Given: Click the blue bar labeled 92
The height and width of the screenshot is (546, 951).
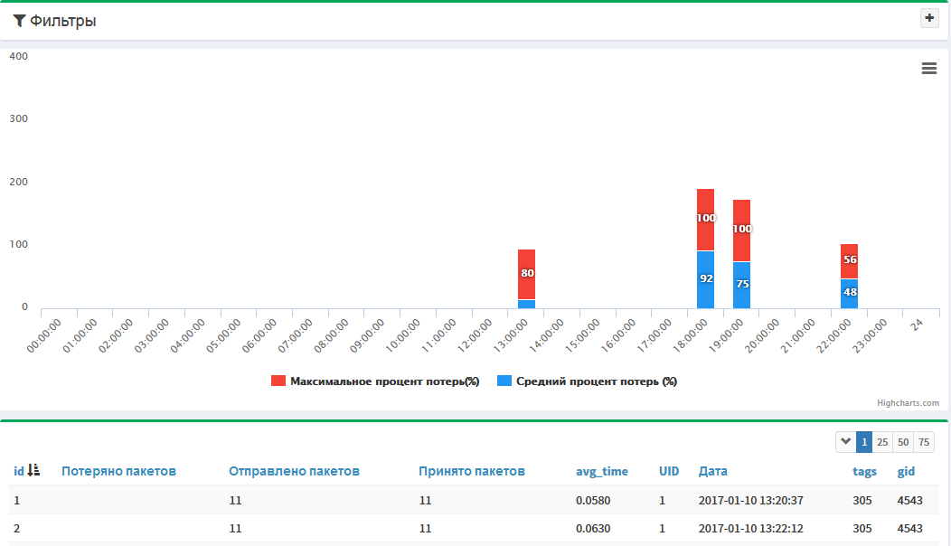Looking at the screenshot, I should tap(705, 279).
